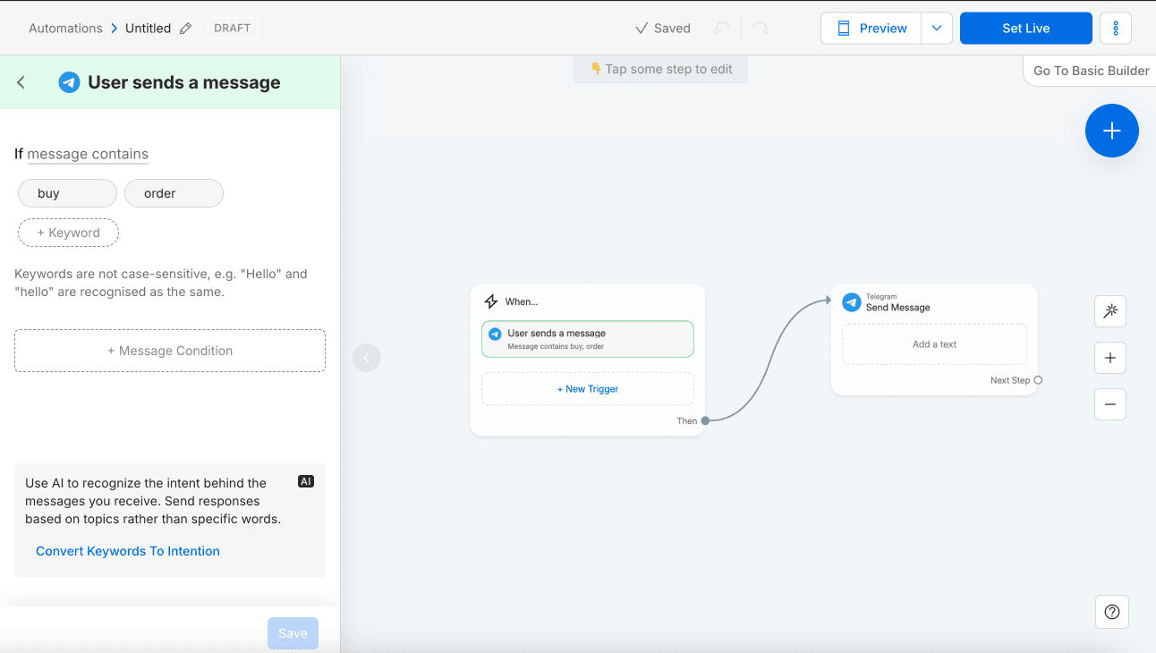Click the Then connector dot
1156x653 pixels.
click(x=705, y=420)
